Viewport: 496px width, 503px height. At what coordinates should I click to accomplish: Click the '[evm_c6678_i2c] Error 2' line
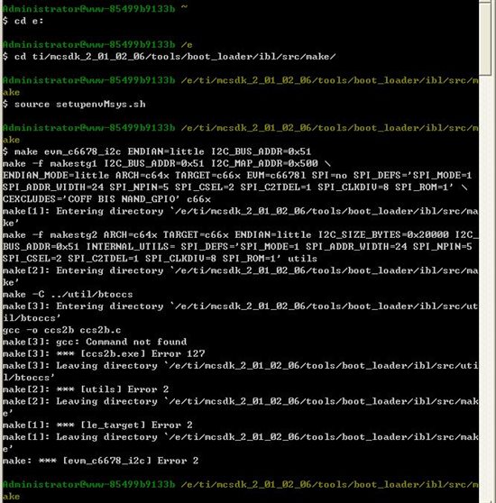pyautogui.click(x=130, y=461)
